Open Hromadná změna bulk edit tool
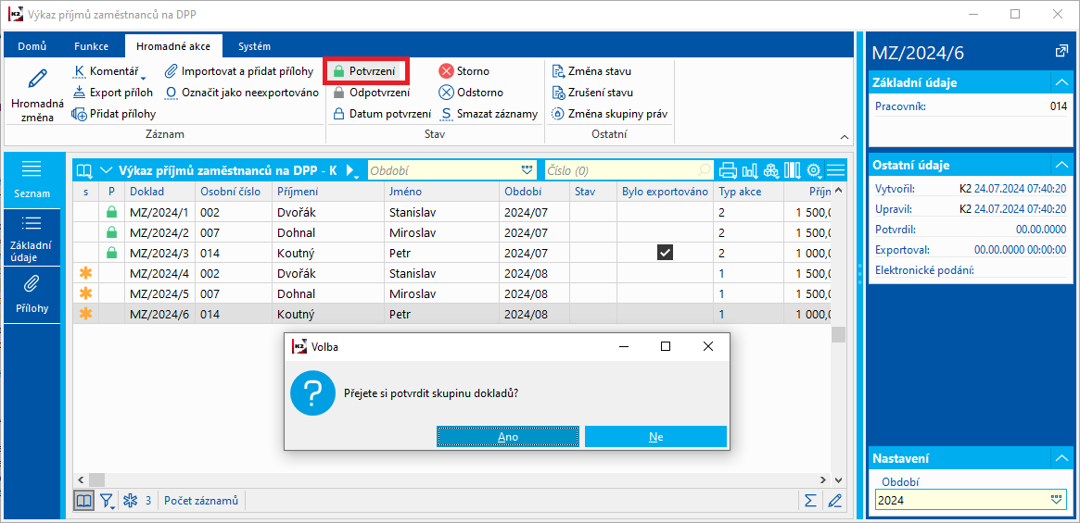Viewport: 1080px width, 523px height. 37,94
